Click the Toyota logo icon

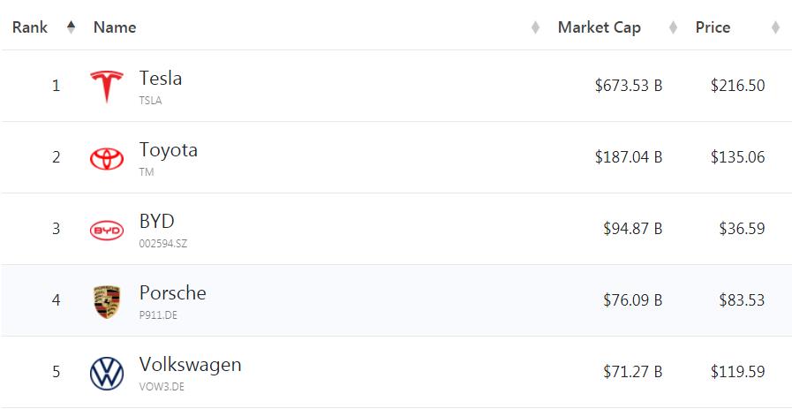pos(107,158)
